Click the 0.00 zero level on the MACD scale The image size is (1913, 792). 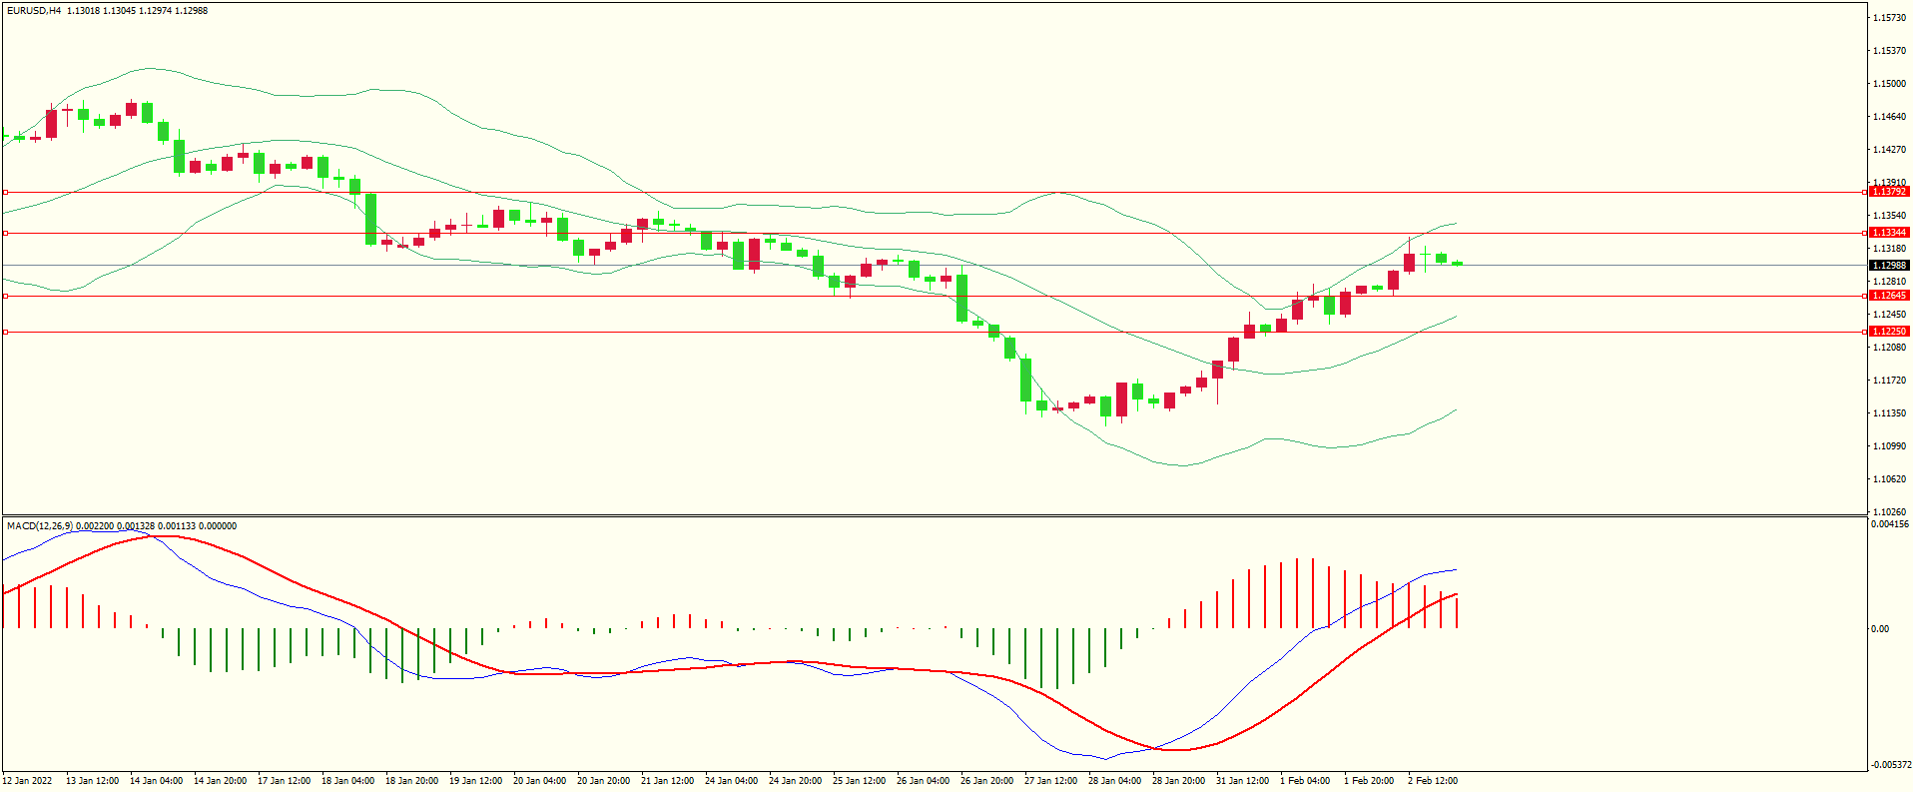pos(1880,629)
